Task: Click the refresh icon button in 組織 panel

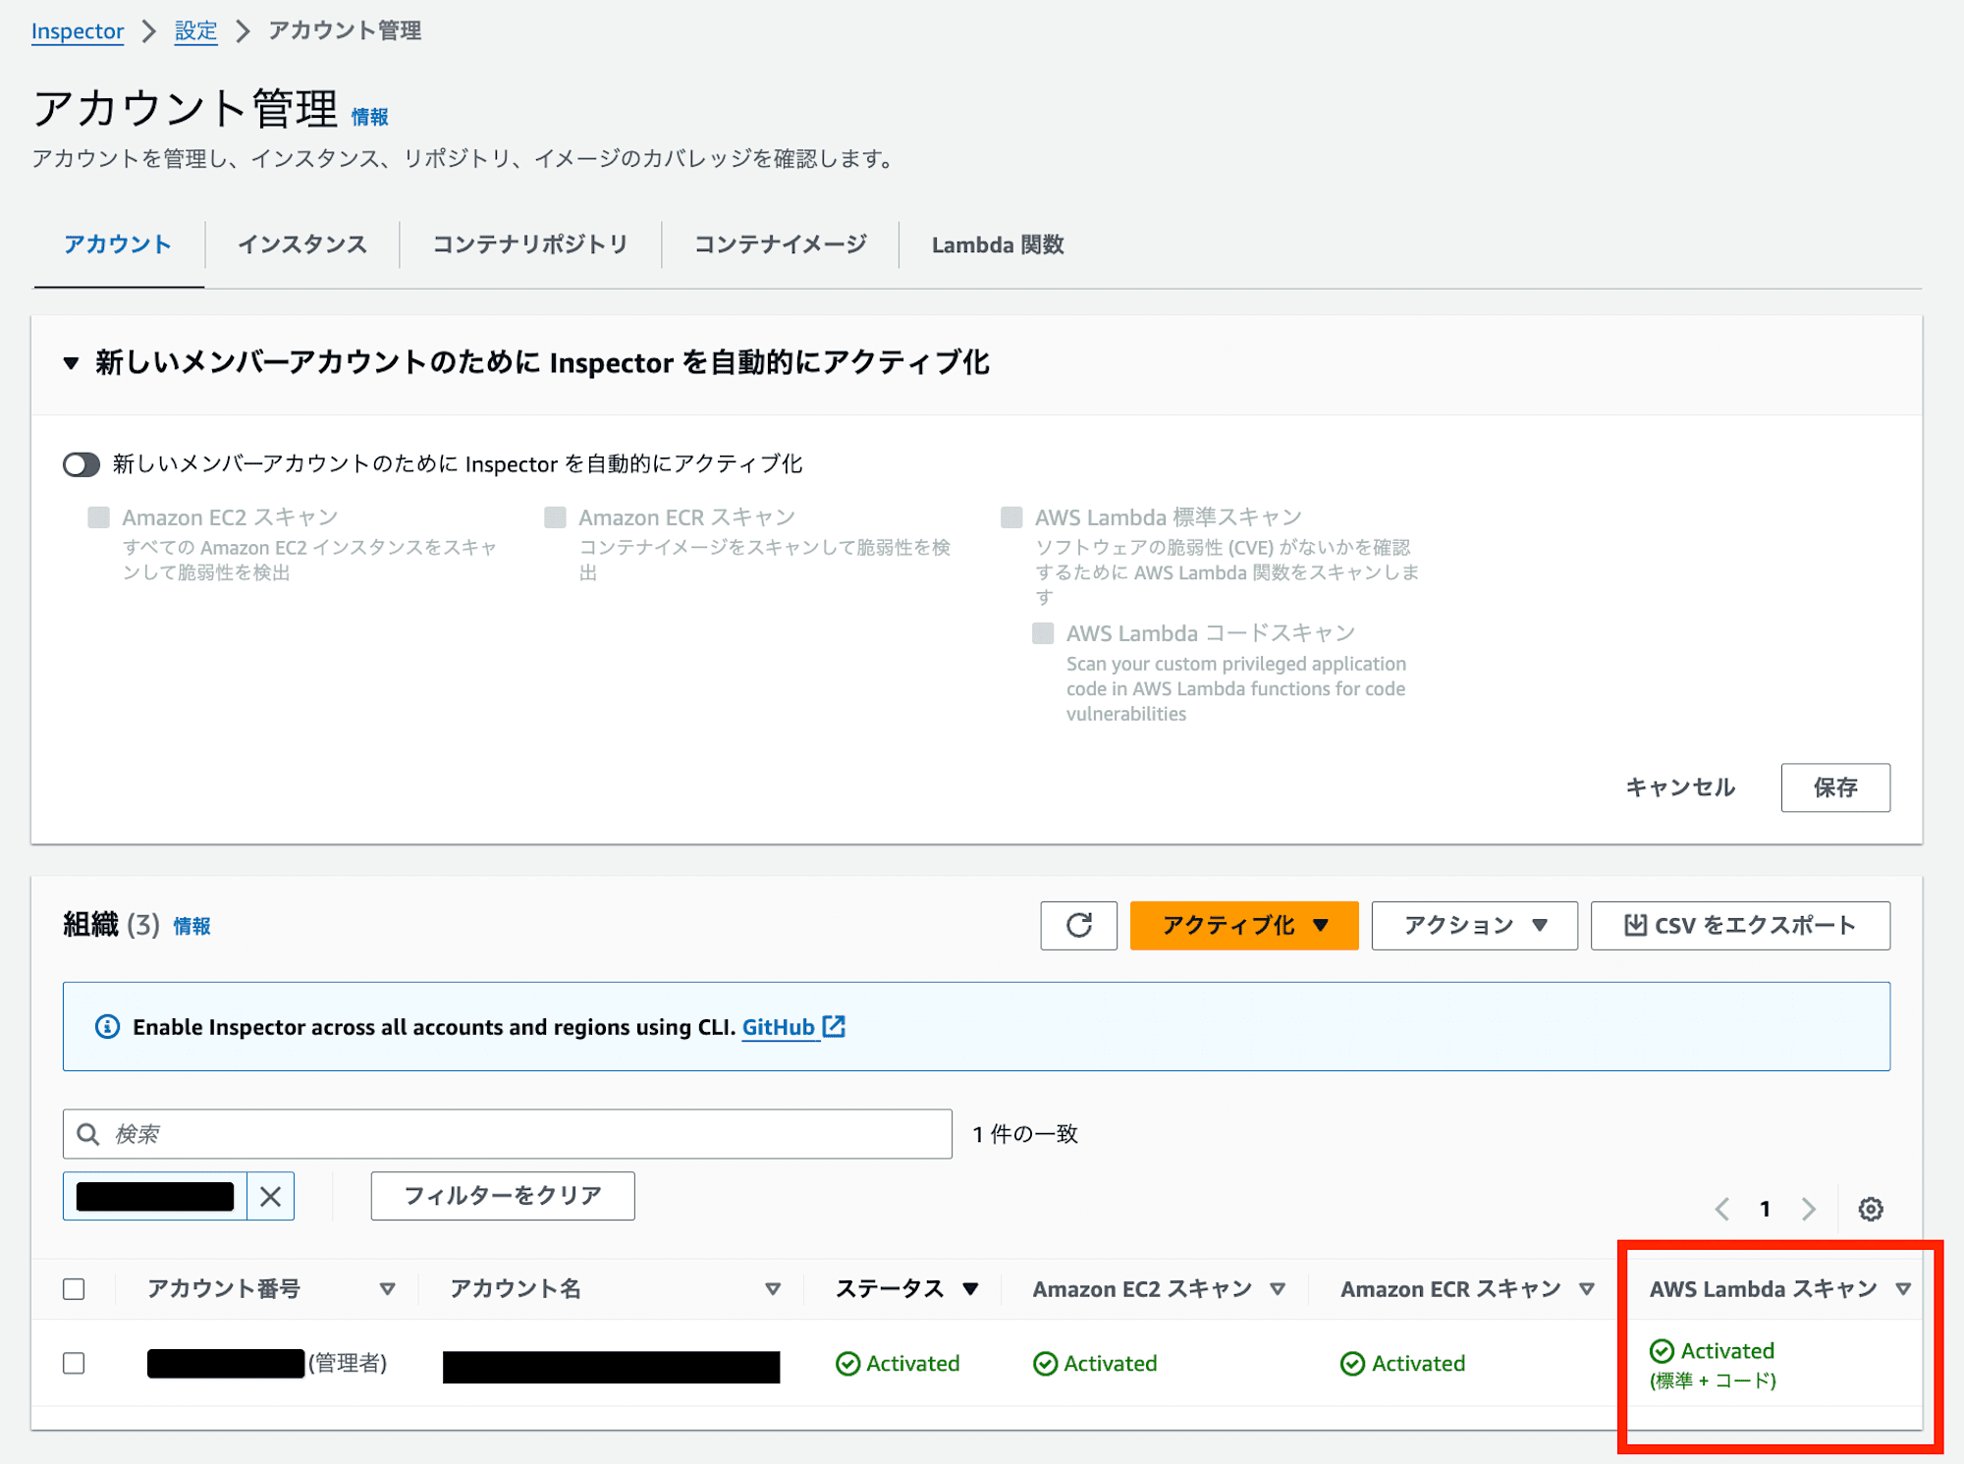Action: 1078,925
